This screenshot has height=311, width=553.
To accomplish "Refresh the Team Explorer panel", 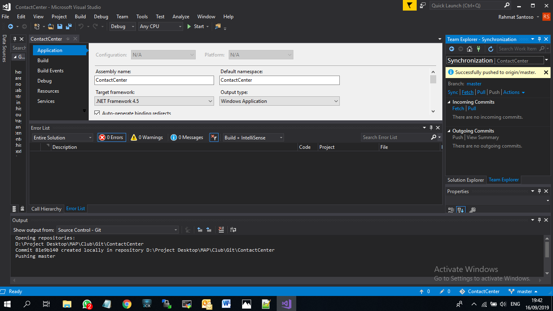I will [x=491, y=49].
